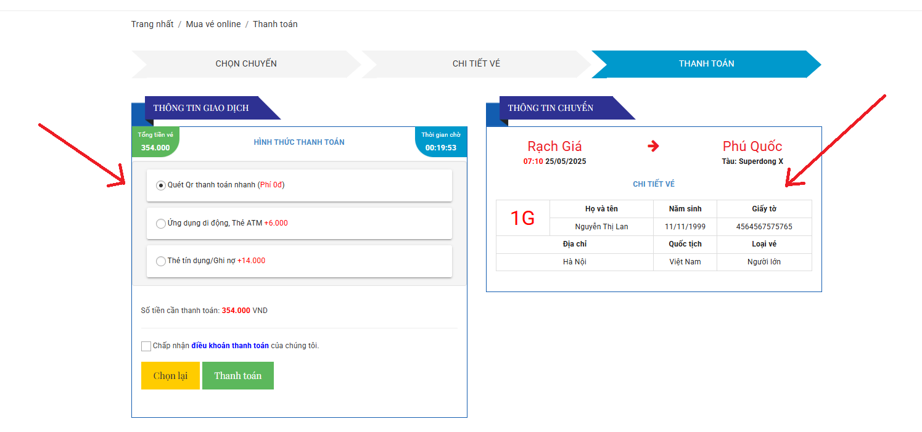This screenshot has width=922, height=432.
Task: Click destination Phú Quốc
Action: (x=752, y=147)
